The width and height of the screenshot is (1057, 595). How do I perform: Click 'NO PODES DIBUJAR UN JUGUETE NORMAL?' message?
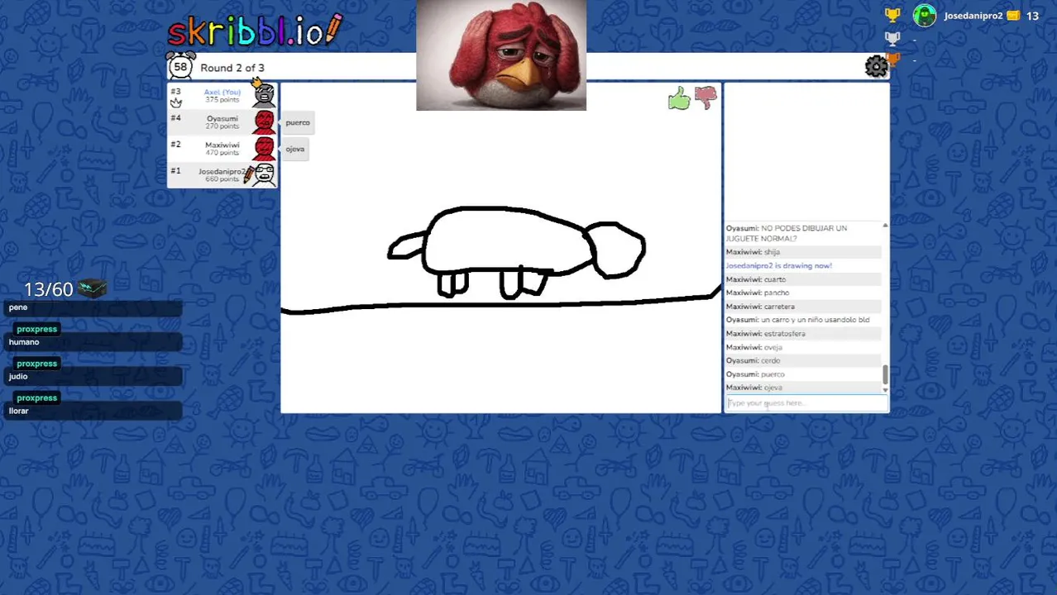tap(787, 233)
